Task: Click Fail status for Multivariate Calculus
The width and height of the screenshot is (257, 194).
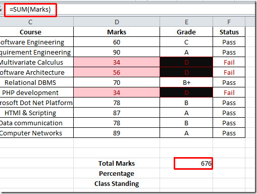Action: point(229,62)
